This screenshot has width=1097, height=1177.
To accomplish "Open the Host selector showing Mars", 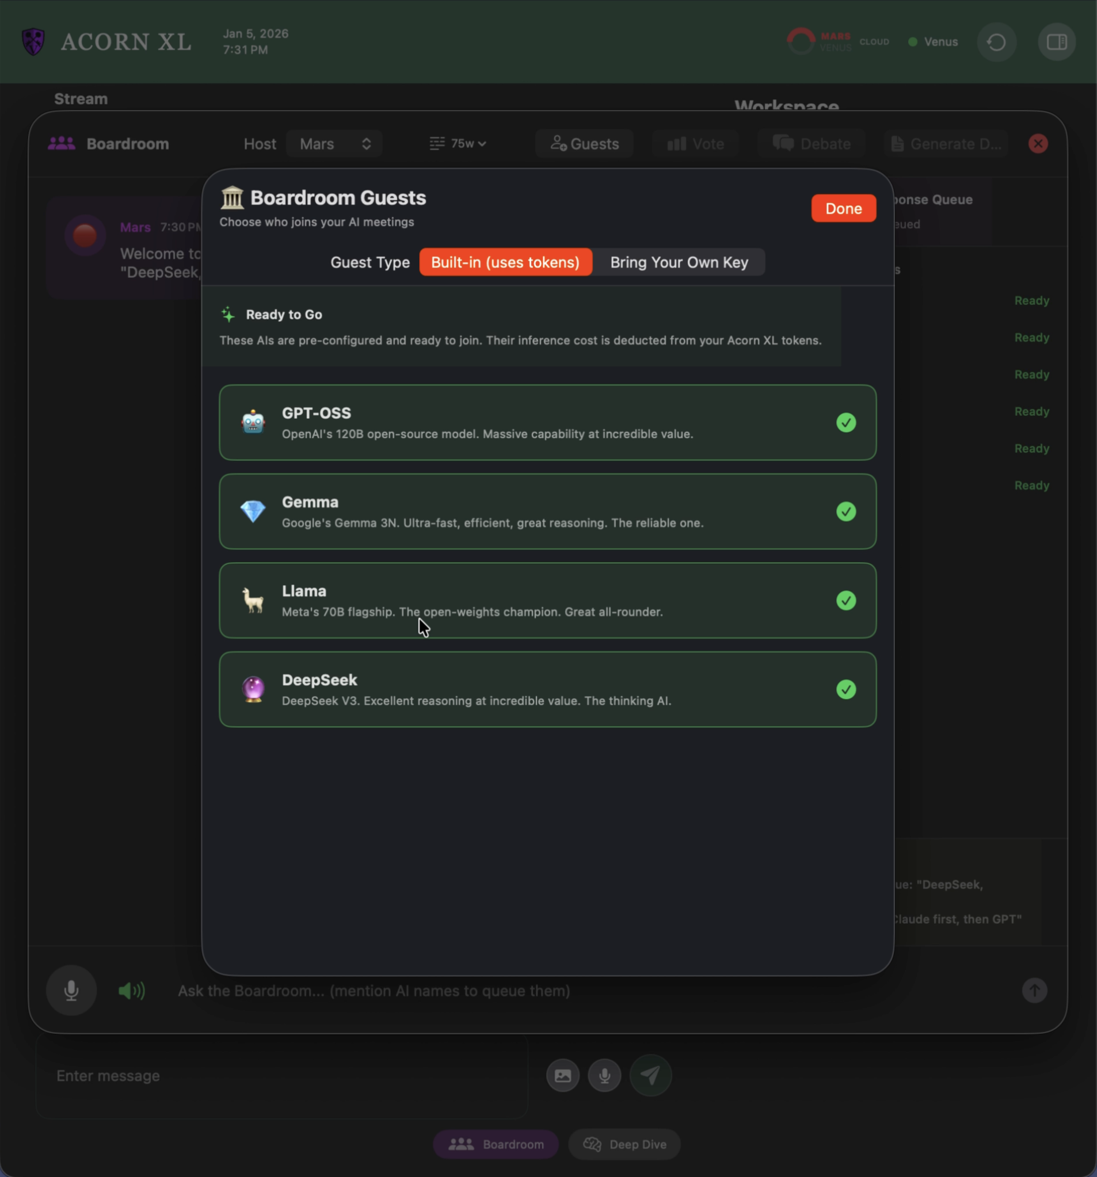I will (334, 143).
